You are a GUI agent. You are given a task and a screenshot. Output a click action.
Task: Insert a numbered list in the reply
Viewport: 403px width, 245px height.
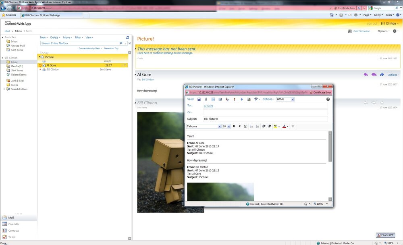[x=257, y=126]
